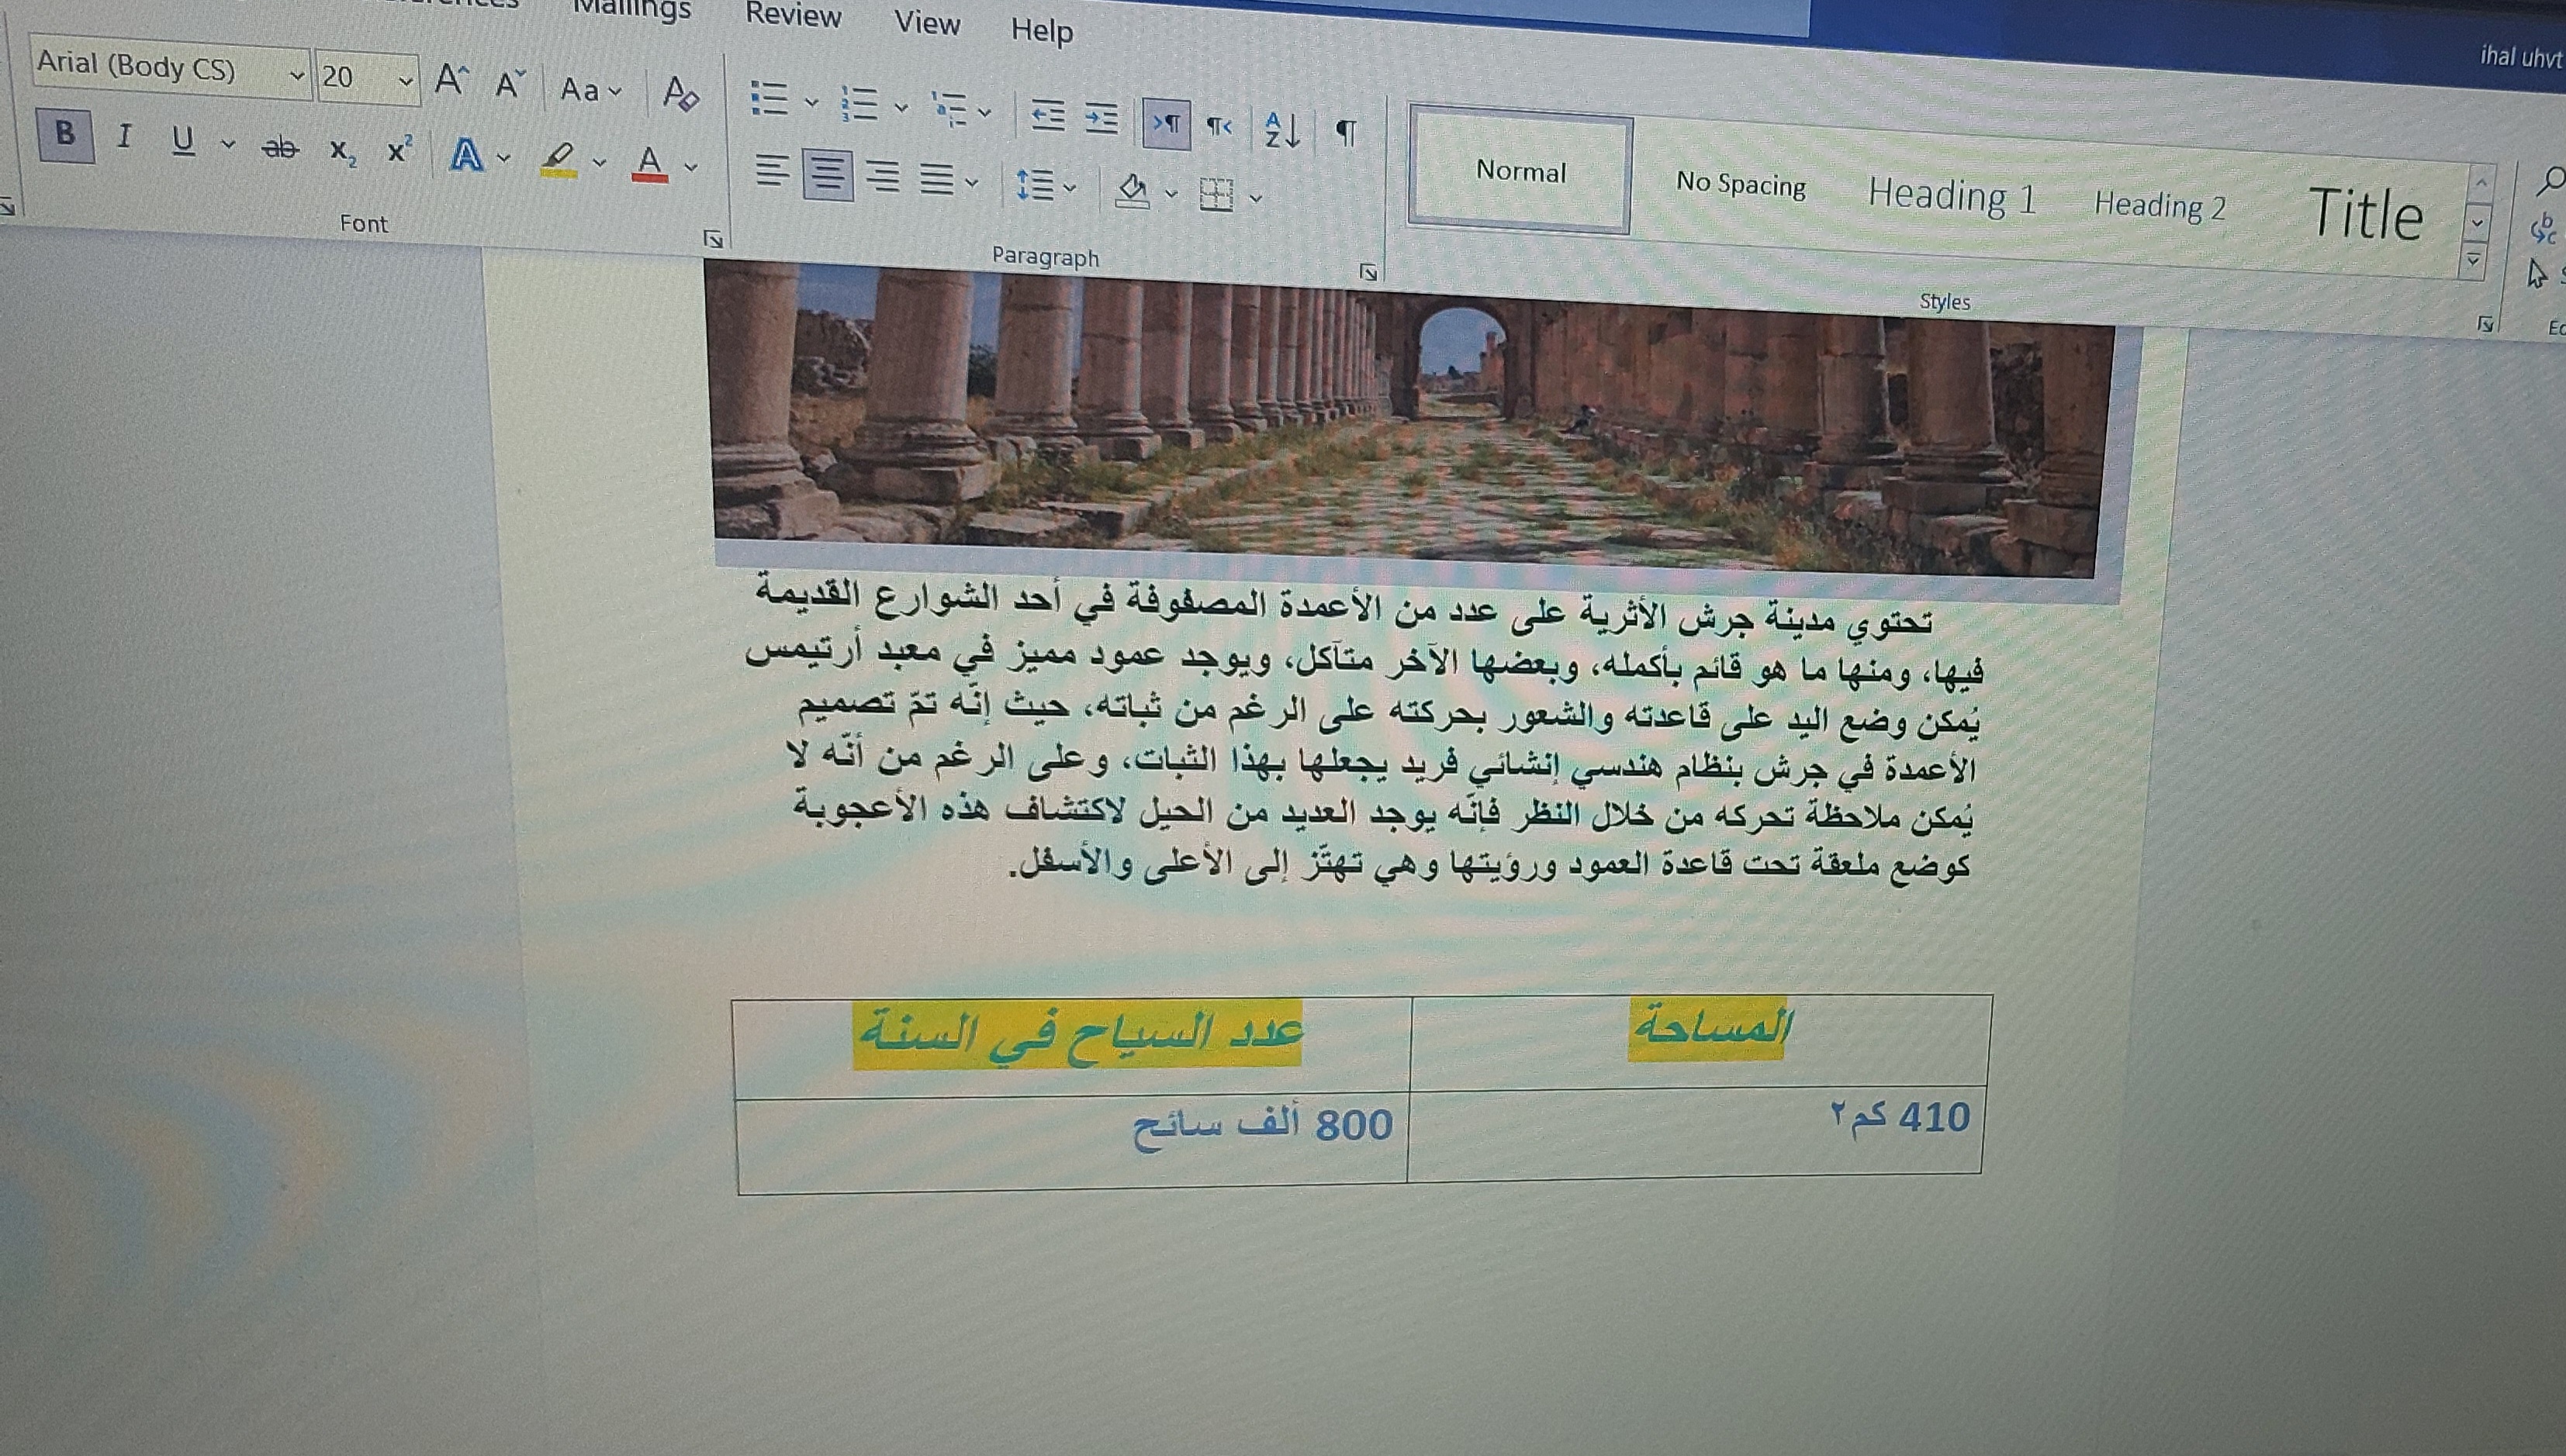The height and width of the screenshot is (1456, 2566).
Task: Click the Decrease Indent icon
Action: point(1047,117)
